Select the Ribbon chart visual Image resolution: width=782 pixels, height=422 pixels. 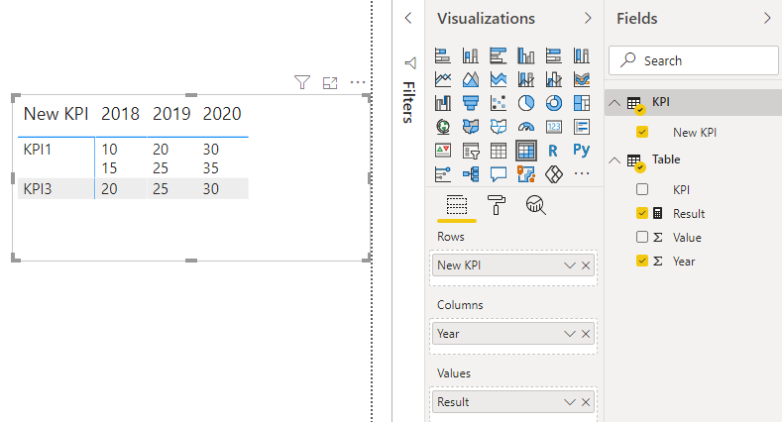click(x=582, y=79)
